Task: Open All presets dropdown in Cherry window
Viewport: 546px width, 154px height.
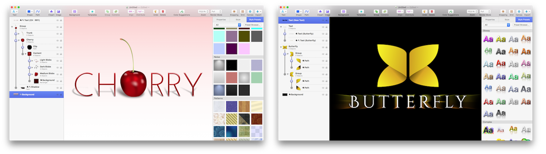Action: 228,25
